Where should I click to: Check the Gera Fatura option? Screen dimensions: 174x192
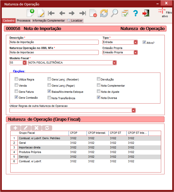pos(16,91)
